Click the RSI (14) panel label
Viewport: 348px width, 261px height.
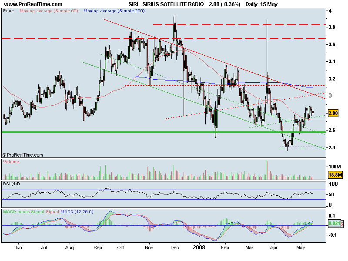[x=11, y=184]
